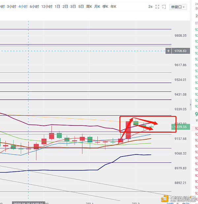Click the 9708.83 crosshair price label
The height and width of the screenshot is (204, 198).
click(181, 51)
